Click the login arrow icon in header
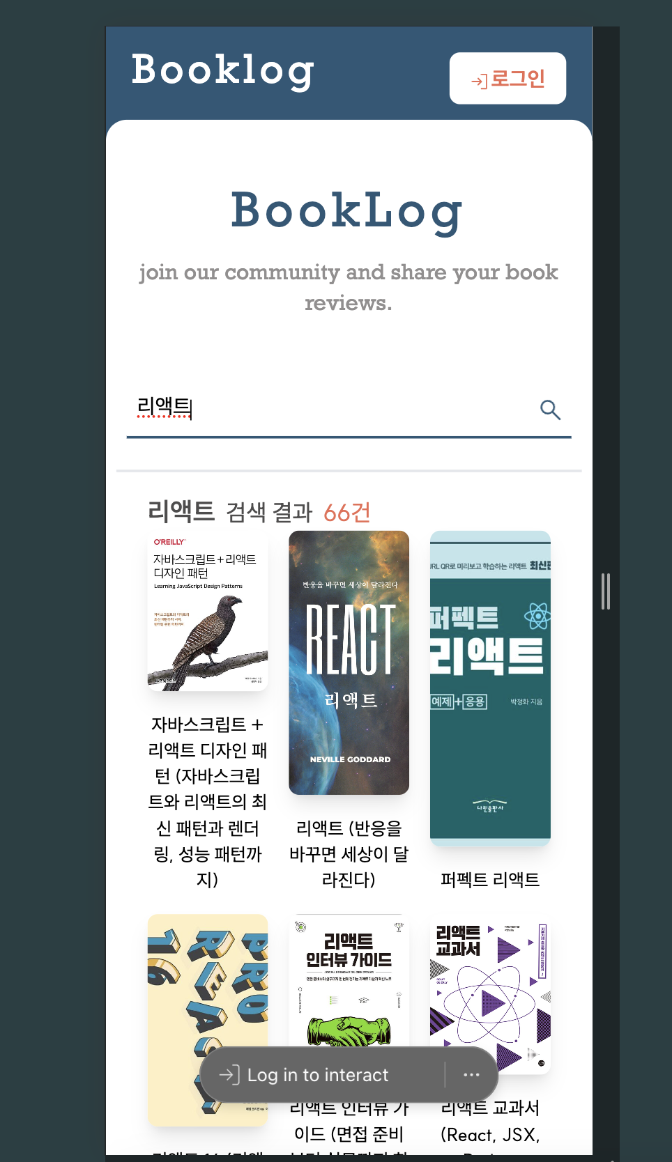 coord(479,81)
